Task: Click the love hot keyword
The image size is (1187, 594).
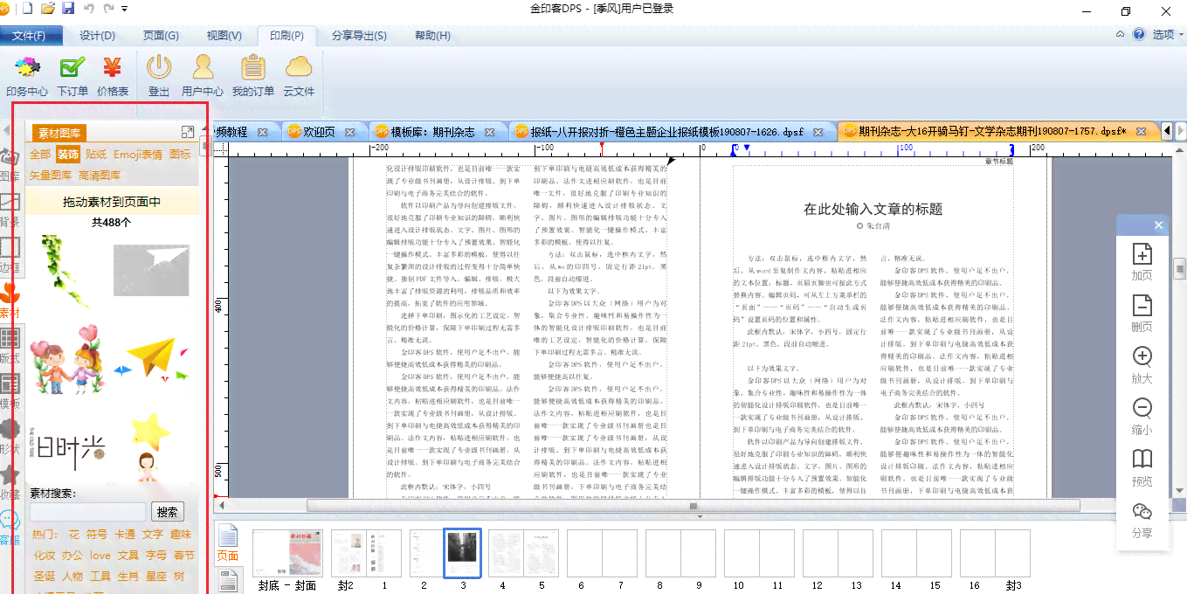Action: tap(100, 555)
